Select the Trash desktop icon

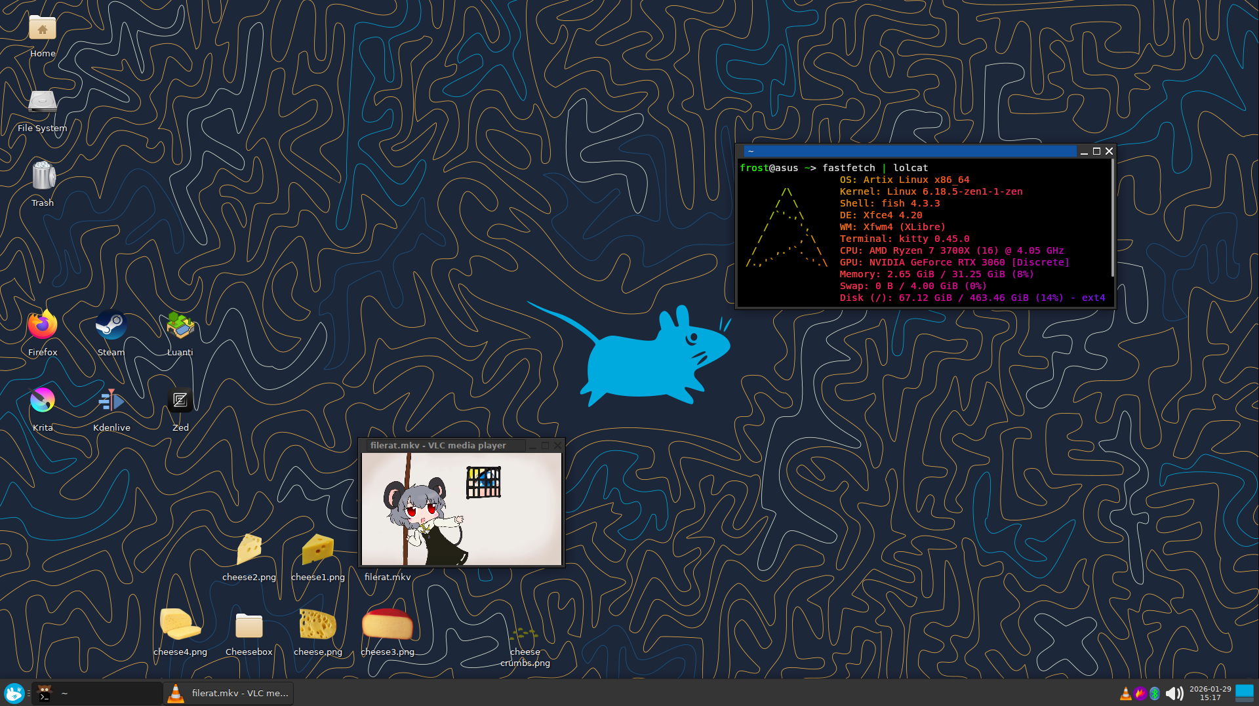43,176
